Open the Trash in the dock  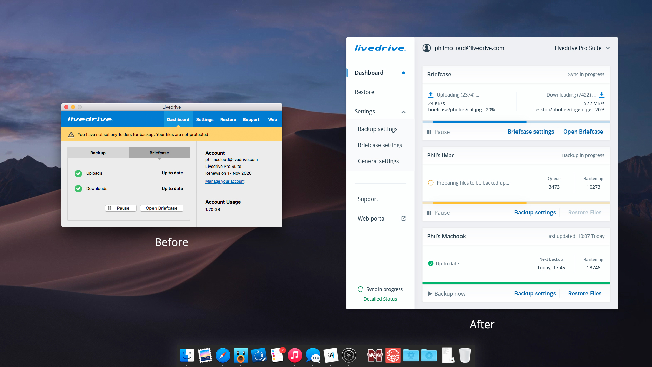coord(465,355)
